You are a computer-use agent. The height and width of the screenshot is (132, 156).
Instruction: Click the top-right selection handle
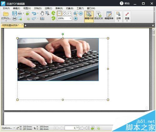(x=108, y=38)
